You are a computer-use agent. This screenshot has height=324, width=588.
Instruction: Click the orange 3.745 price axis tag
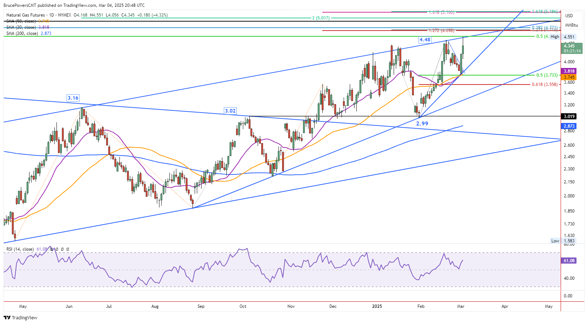pyautogui.click(x=569, y=77)
